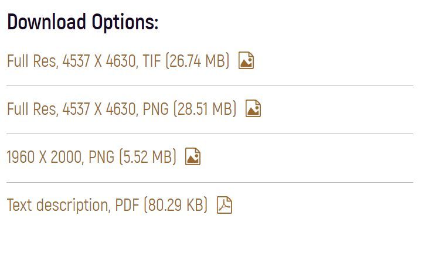
Task: Click image icon next to 28.51 MB PNG
Action: (x=253, y=109)
